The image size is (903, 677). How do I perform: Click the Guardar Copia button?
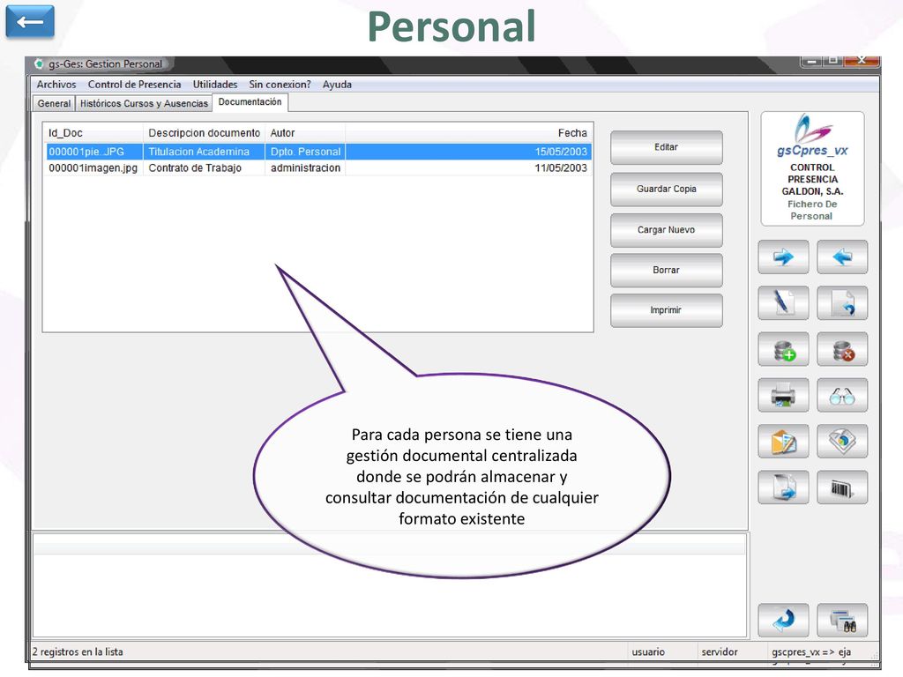point(667,189)
